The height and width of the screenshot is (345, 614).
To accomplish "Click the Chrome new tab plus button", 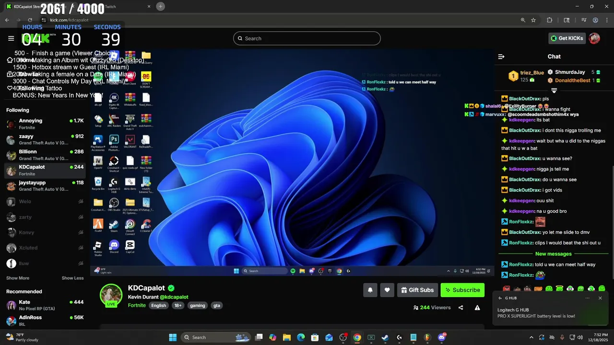I will coord(161,6).
